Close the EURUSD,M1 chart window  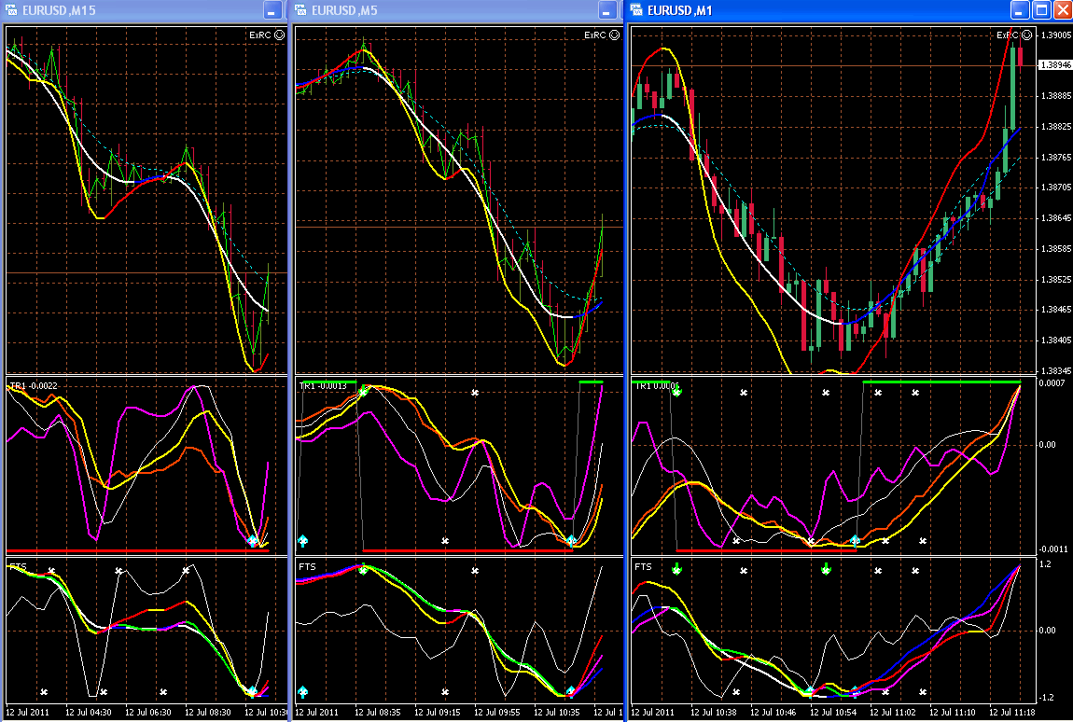click(x=1062, y=9)
